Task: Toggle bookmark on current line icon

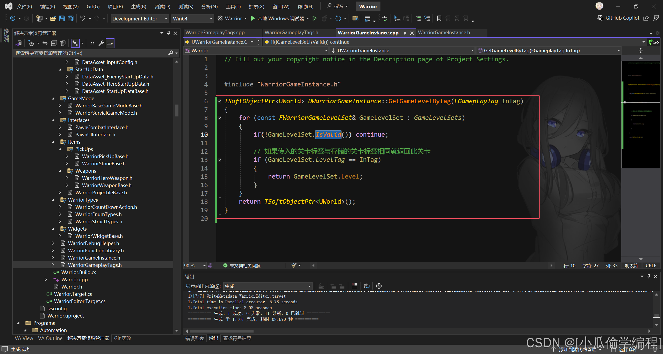Action: [x=439, y=18]
